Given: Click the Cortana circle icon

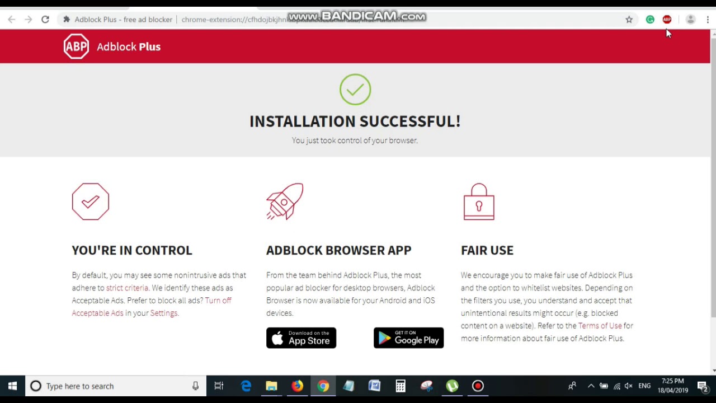Looking at the screenshot, I should 36,386.
